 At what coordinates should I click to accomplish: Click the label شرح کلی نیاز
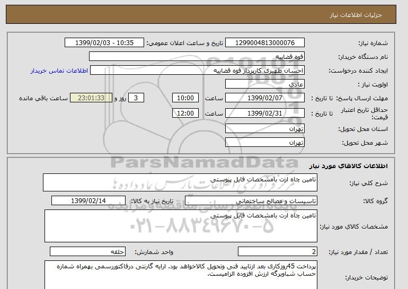click(x=368, y=183)
